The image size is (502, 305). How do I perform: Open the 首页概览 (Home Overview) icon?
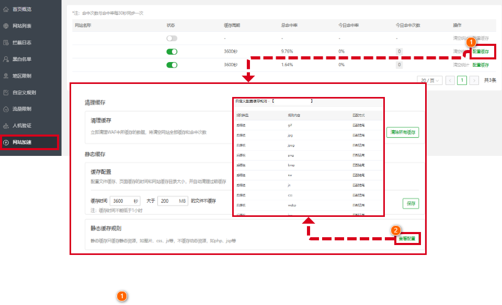coord(7,9)
